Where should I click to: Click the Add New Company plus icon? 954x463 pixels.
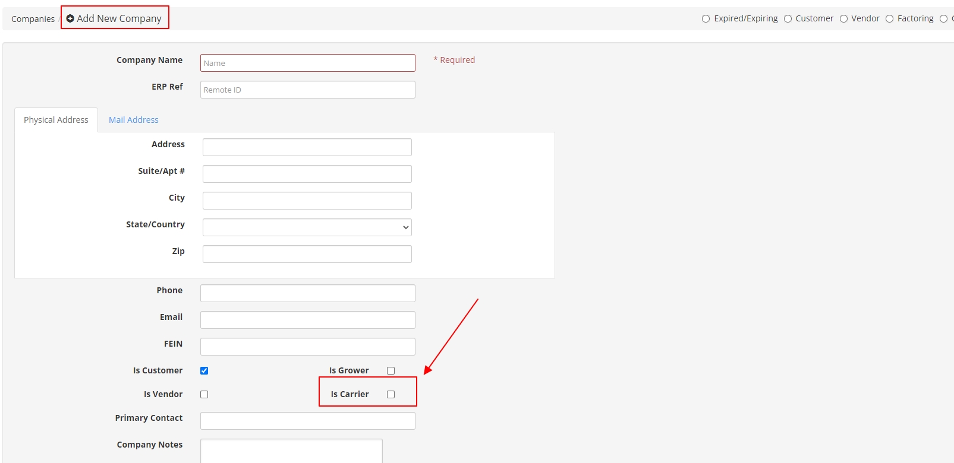pos(70,18)
